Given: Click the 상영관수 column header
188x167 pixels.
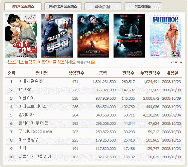Looking at the screenshot, I should (76, 73).
